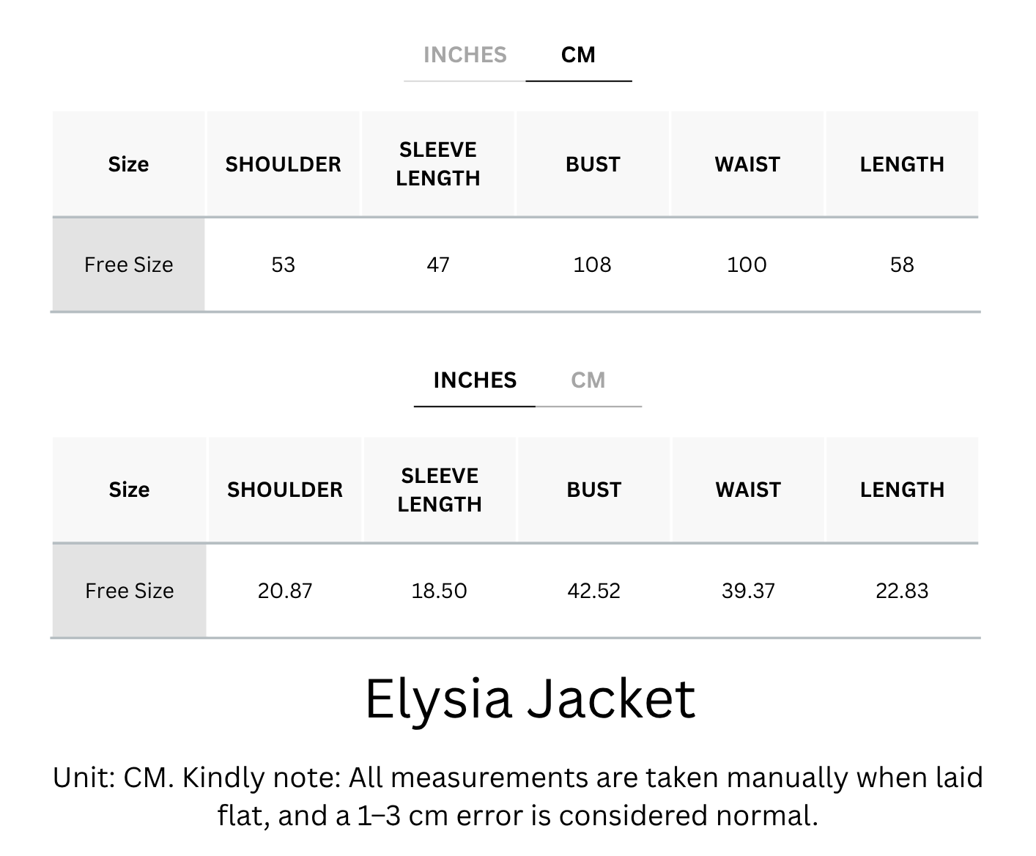Select CM tab in top chart
Viewport: 1036px width, 856px height.
point(578,55)
